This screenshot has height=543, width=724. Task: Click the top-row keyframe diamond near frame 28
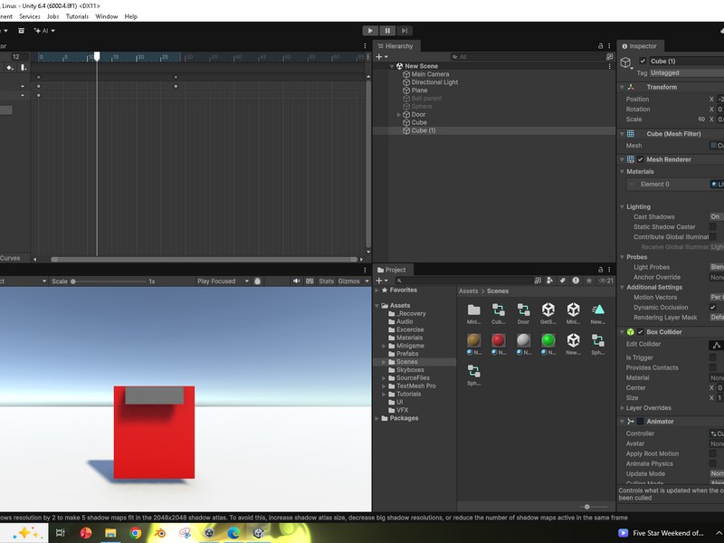176,77
